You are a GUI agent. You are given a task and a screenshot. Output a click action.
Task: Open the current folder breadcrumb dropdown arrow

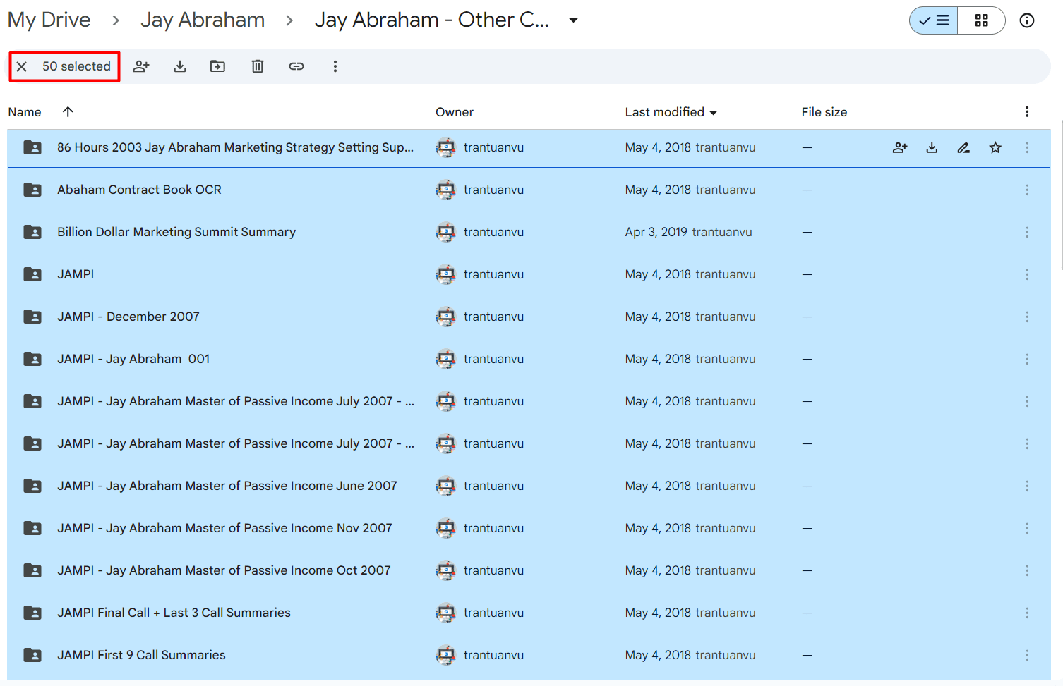point(574,20)
